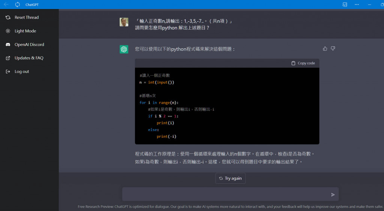Click the reply intro line '您可以使用以下的python程式碼'

tap(185, 49)
